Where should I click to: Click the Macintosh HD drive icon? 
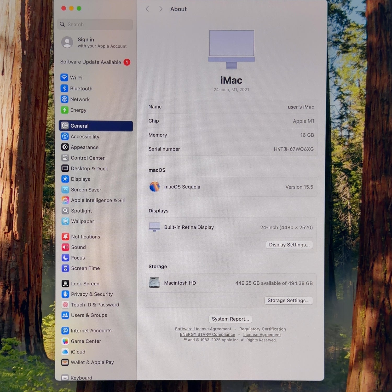(x=154, y=283)
